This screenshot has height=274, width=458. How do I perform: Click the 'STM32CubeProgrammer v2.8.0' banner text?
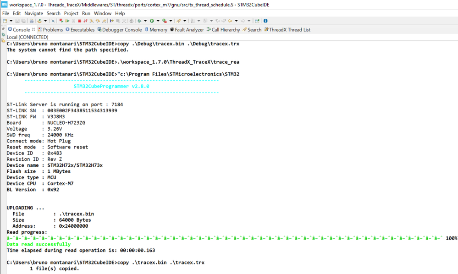(111, 87)
